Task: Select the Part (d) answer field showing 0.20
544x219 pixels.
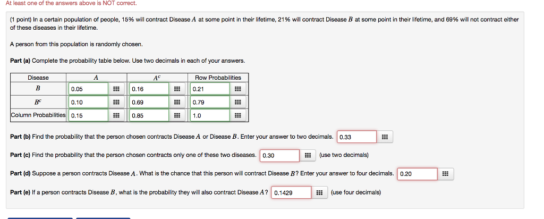Action: coord(418,174)
